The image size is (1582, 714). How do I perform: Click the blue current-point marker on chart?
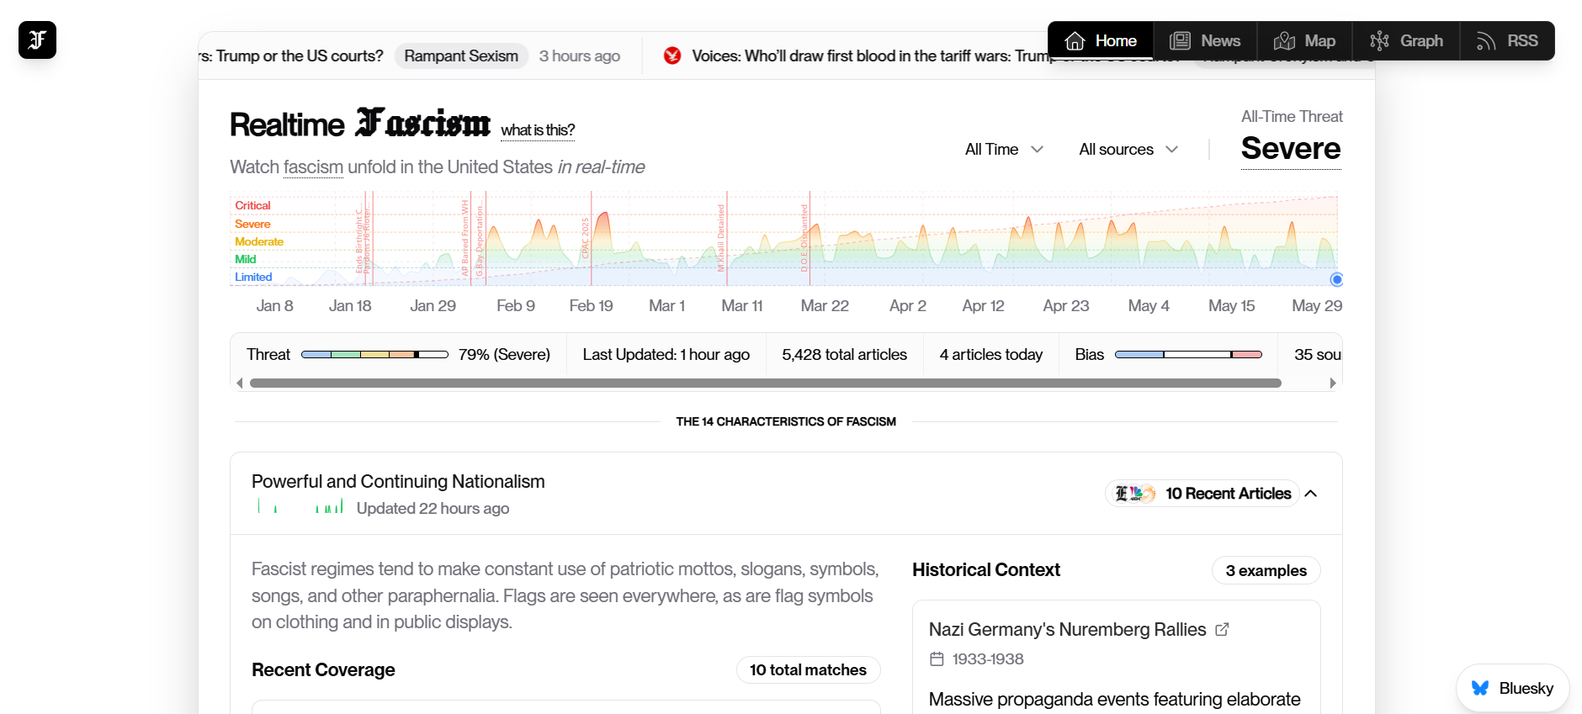point(1336,279)
